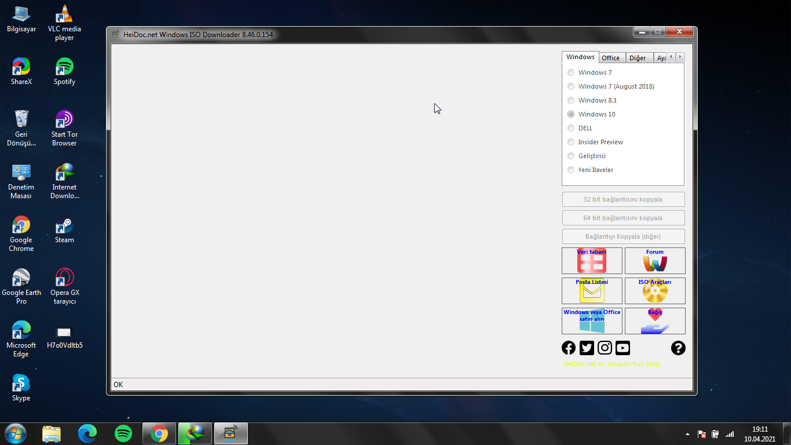Choose the DELL radio option
Screen dimensions: 791x445
click(571, 128)
